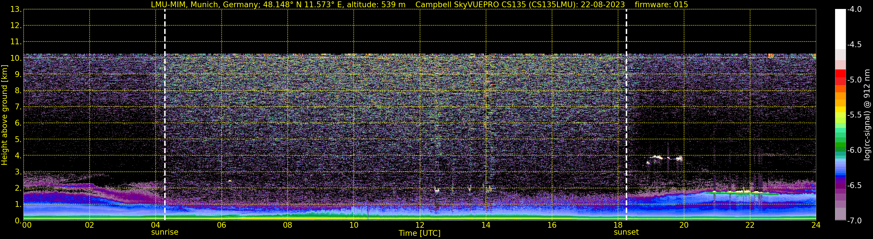873x239 pixels.
Task: Click the '-5.5' colorbar tick label
Action: [854, 115]
